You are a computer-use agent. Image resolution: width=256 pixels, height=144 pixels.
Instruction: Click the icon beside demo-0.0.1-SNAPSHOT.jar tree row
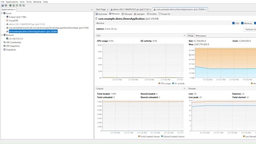[7, 24]
